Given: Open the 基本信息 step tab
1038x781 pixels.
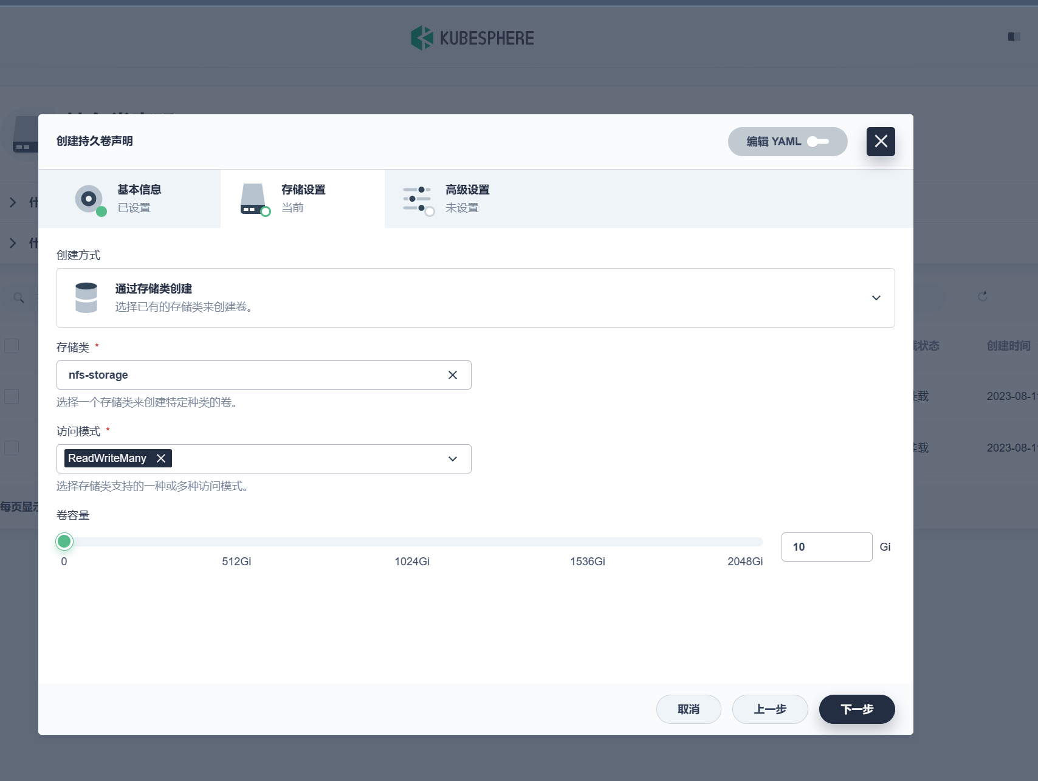Looking at the screenshot, I should [129, 199].
